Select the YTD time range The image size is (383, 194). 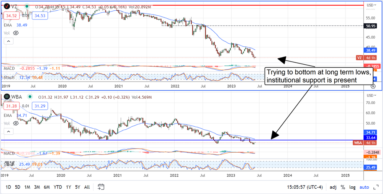(x=58, y=187)
